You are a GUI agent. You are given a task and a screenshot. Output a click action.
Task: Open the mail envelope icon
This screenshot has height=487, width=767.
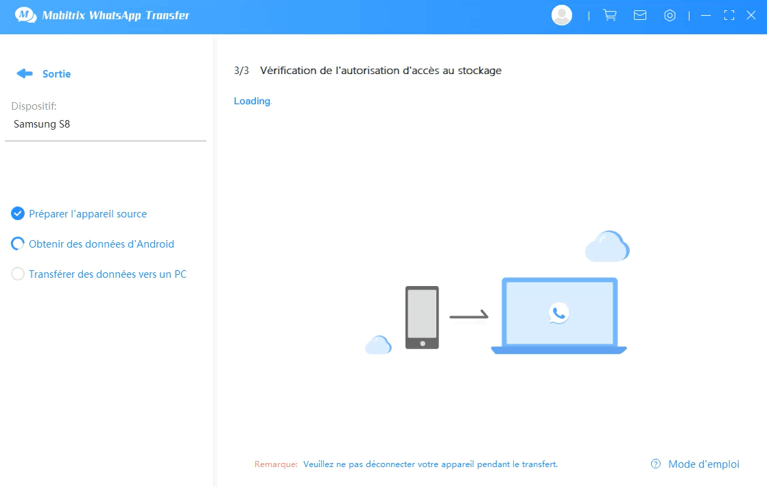point(640,14)
